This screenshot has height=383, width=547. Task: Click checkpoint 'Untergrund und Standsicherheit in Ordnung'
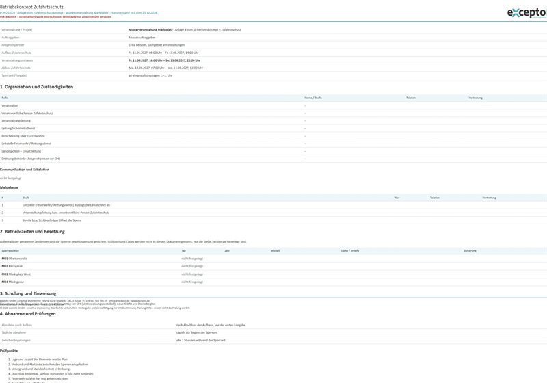point(40,369)
